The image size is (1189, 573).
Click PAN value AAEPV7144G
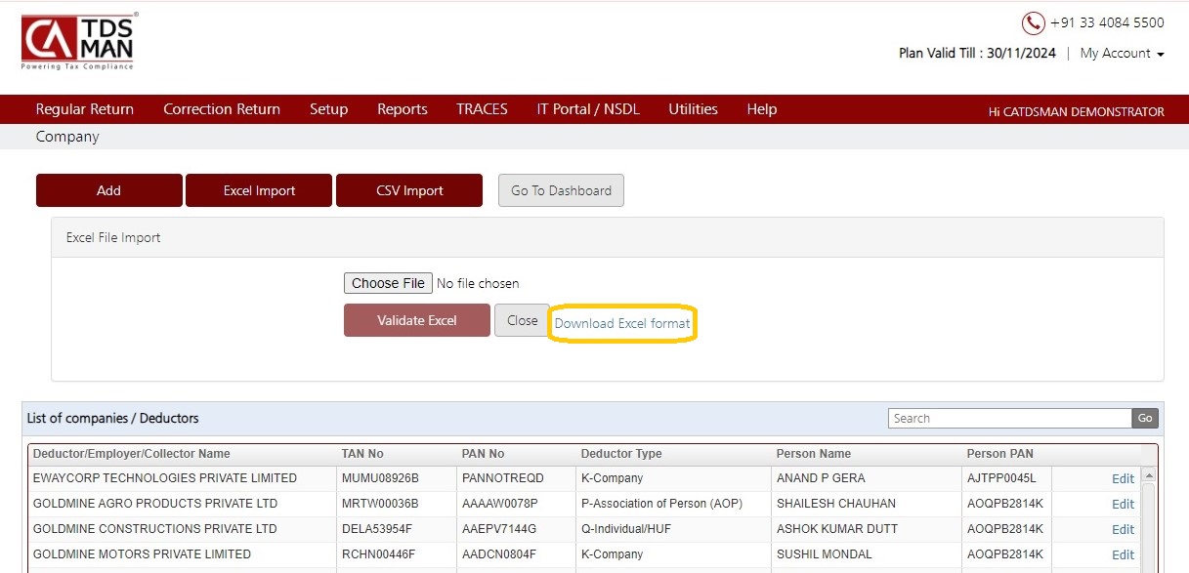tap(498, 529)
